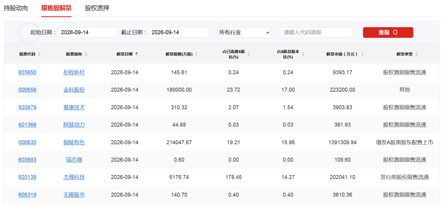Select market value 1391309.84

343,143
